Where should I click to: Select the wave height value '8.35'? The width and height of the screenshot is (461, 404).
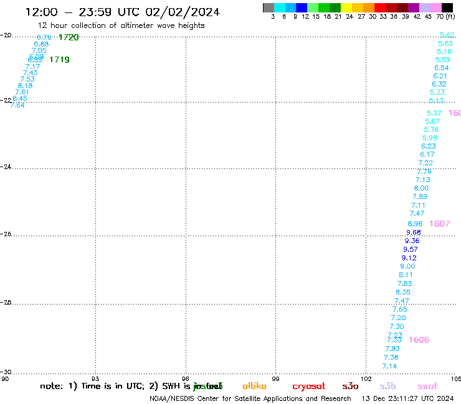[403, 292]
